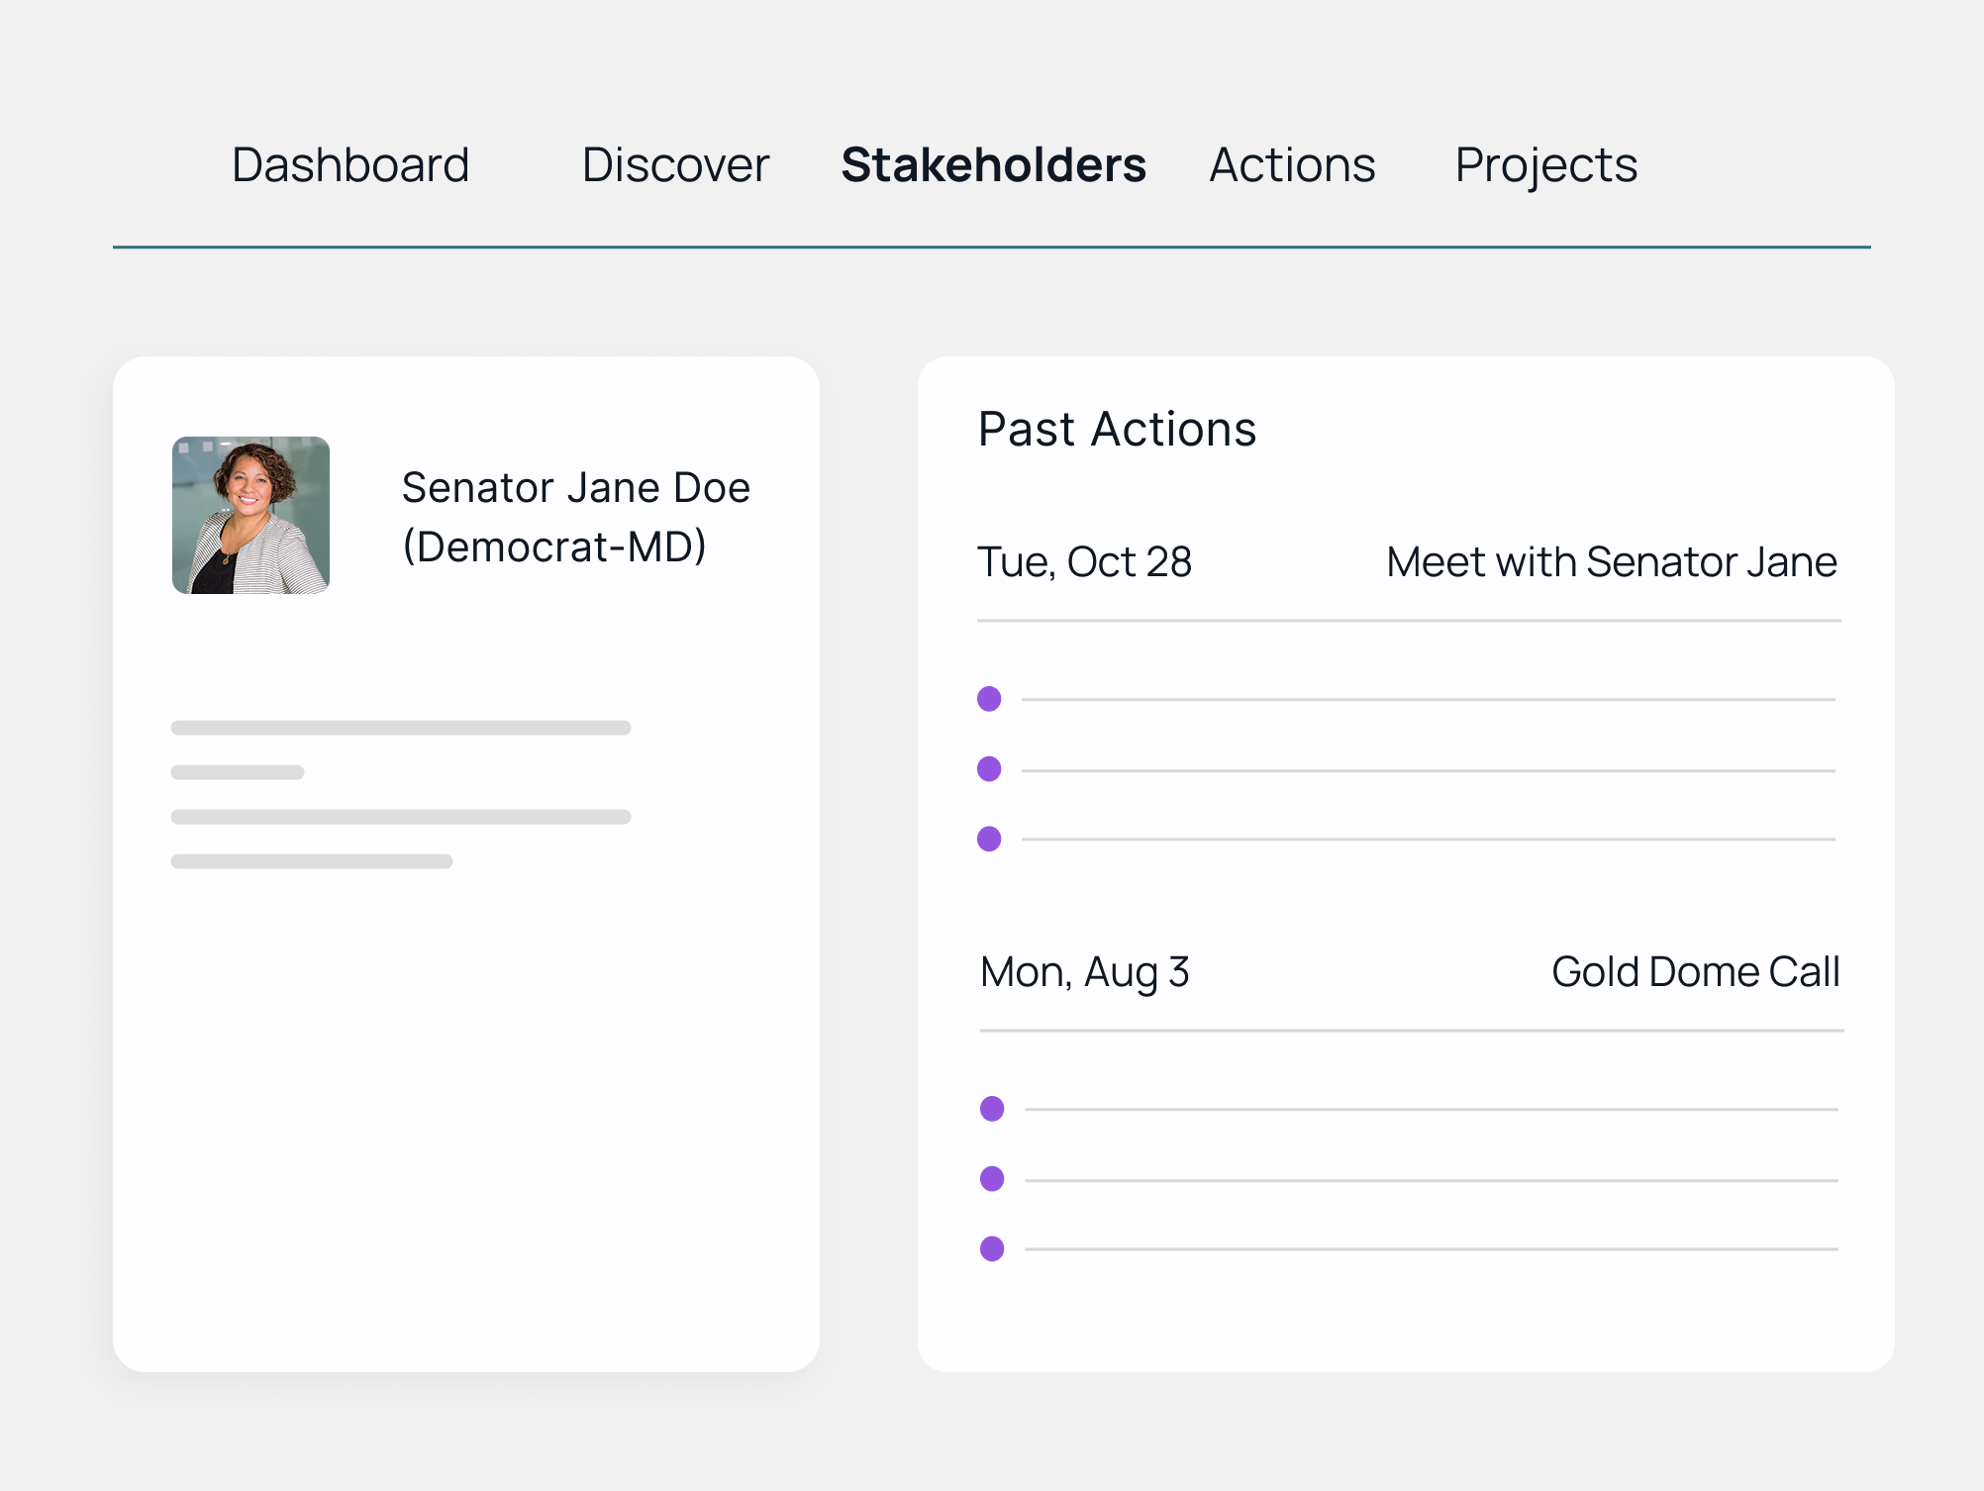Select the Stakeholders tab

tap(993, 164)
